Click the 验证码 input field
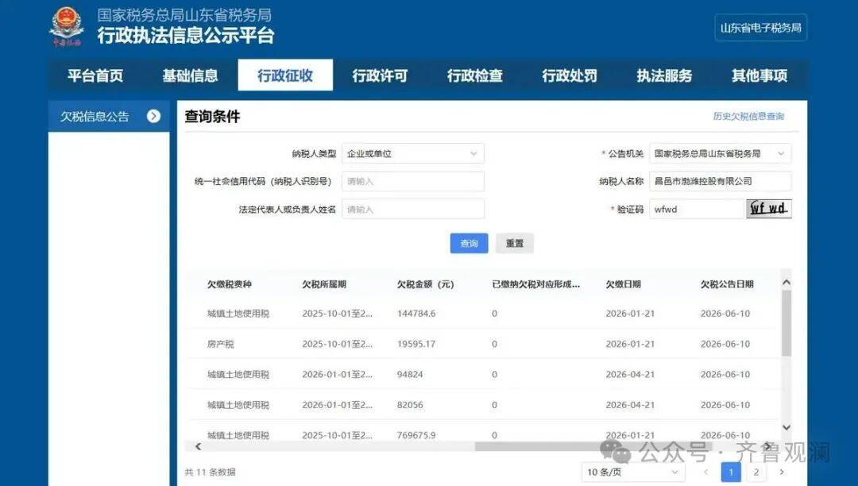Viewport: 858px width, 486px height. 698,210
